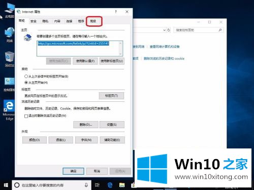The image size is (254, 190).
Task: Click the microphone icon in taskbar search
Action: pos(86,185)
